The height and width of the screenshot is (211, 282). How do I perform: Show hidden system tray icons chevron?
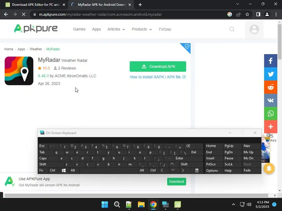point(234,204)
